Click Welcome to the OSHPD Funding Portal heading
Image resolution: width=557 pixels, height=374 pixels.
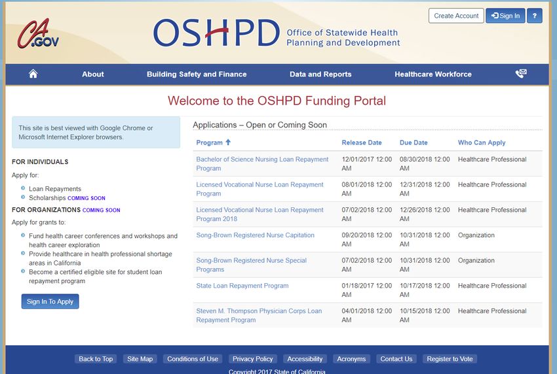click(x=277, y=101)
